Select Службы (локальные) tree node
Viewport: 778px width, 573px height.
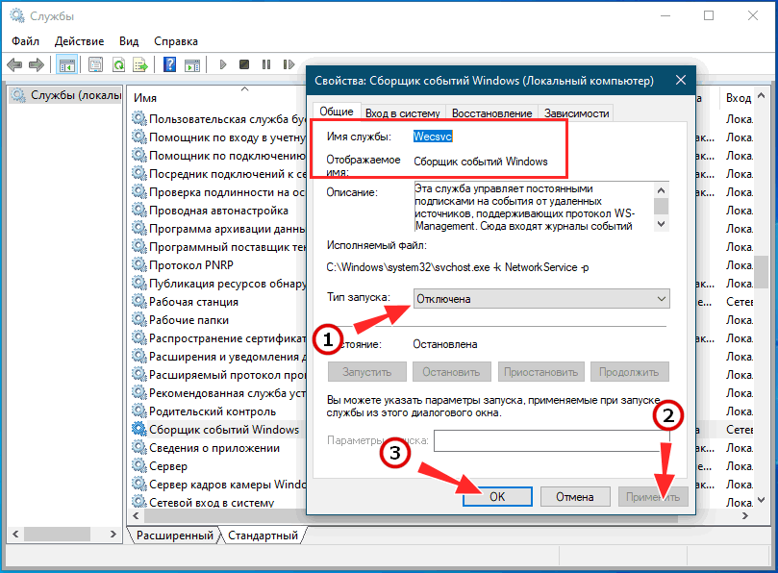click(65, 95)
